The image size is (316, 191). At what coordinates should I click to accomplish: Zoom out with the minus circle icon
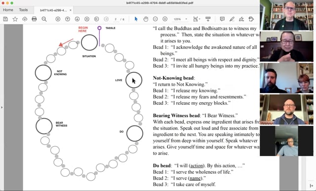[x=155, y=19]
